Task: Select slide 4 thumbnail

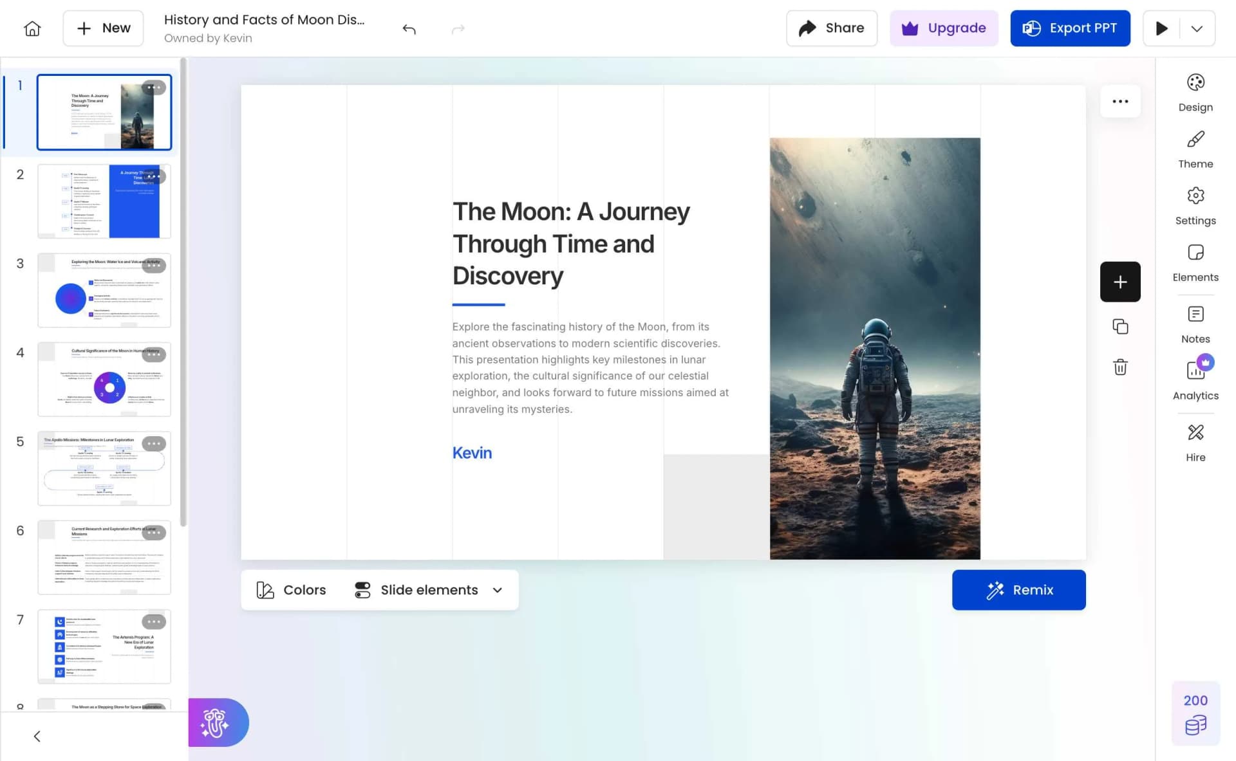Action: (x=104, y=380)
